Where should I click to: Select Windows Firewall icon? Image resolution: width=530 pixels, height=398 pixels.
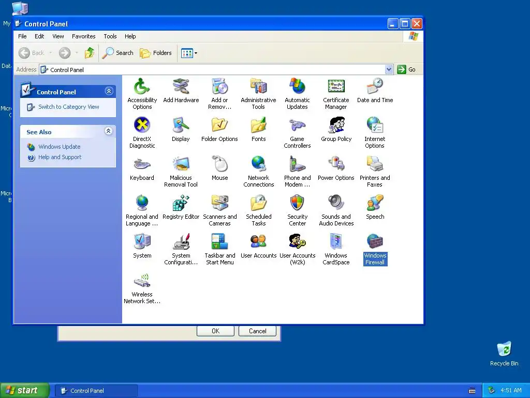click(375, 242)
